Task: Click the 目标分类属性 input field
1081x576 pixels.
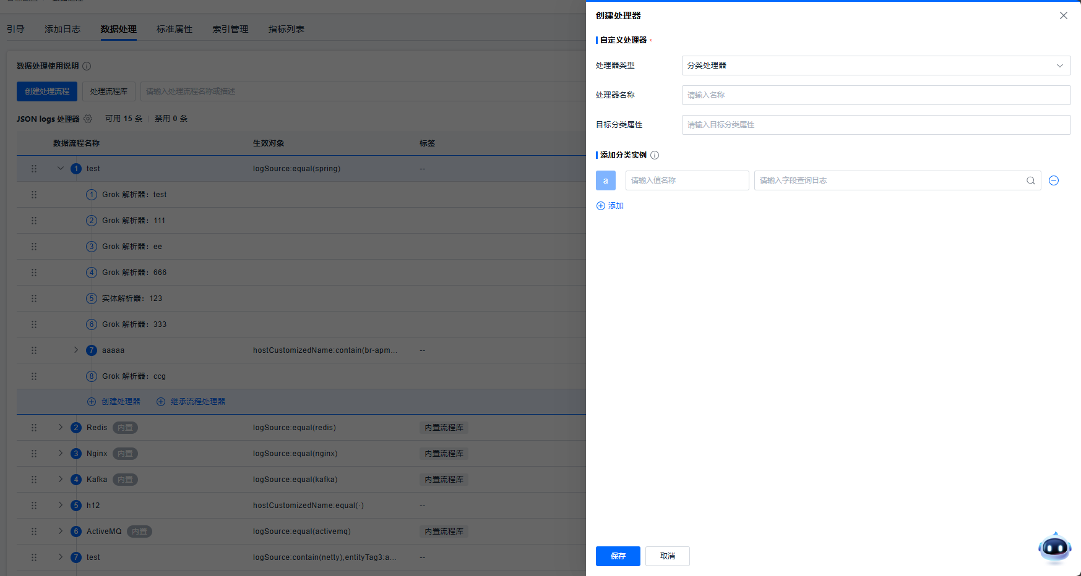Action: pos(876,125)
